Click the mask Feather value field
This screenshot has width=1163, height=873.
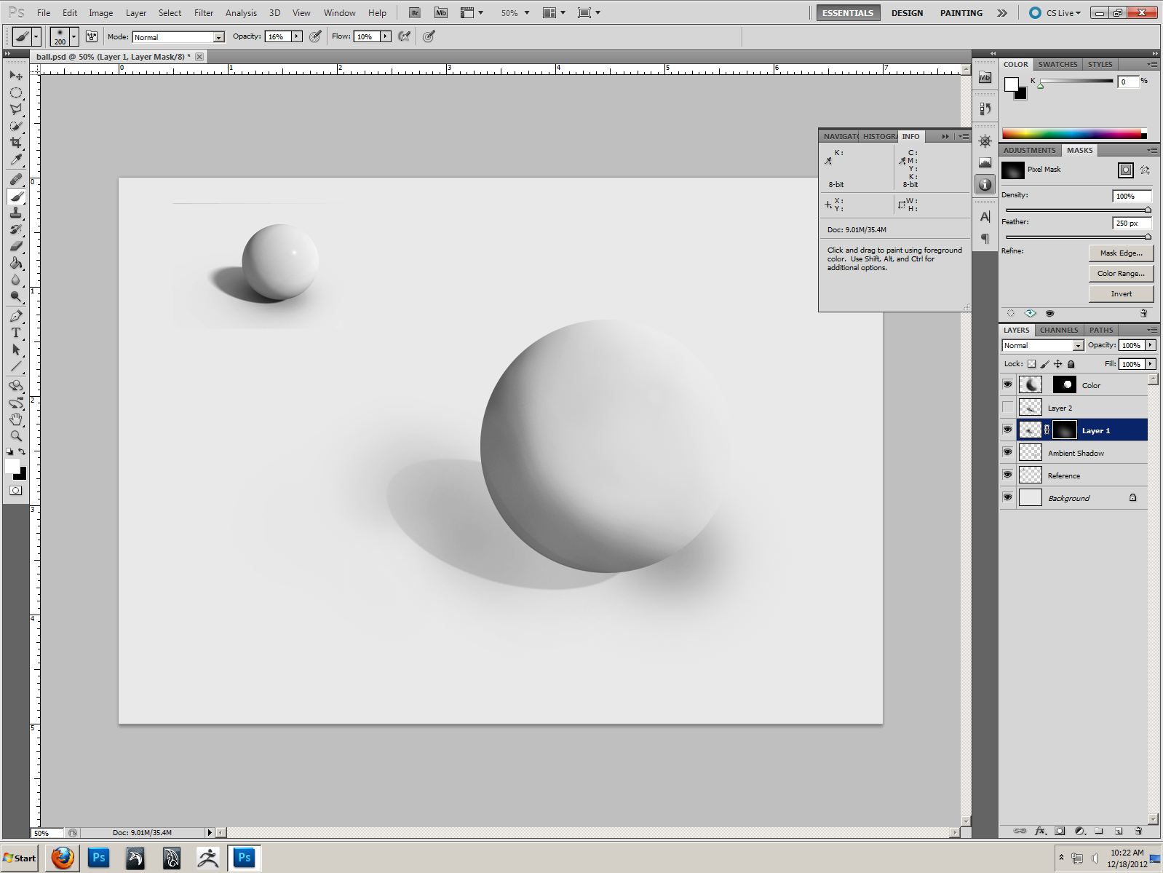[1132, 224]
